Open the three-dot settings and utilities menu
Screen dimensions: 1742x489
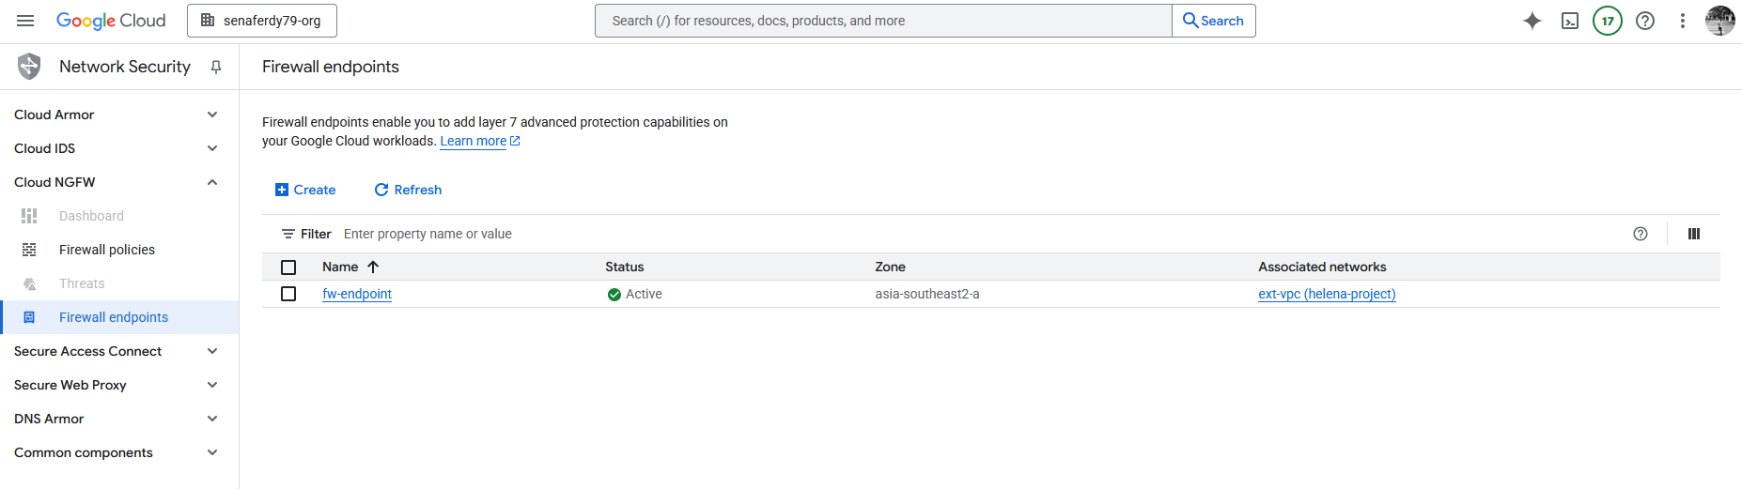tap(1682, 21)
